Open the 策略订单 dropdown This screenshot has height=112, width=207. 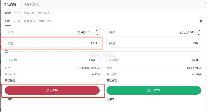(46, 21)
